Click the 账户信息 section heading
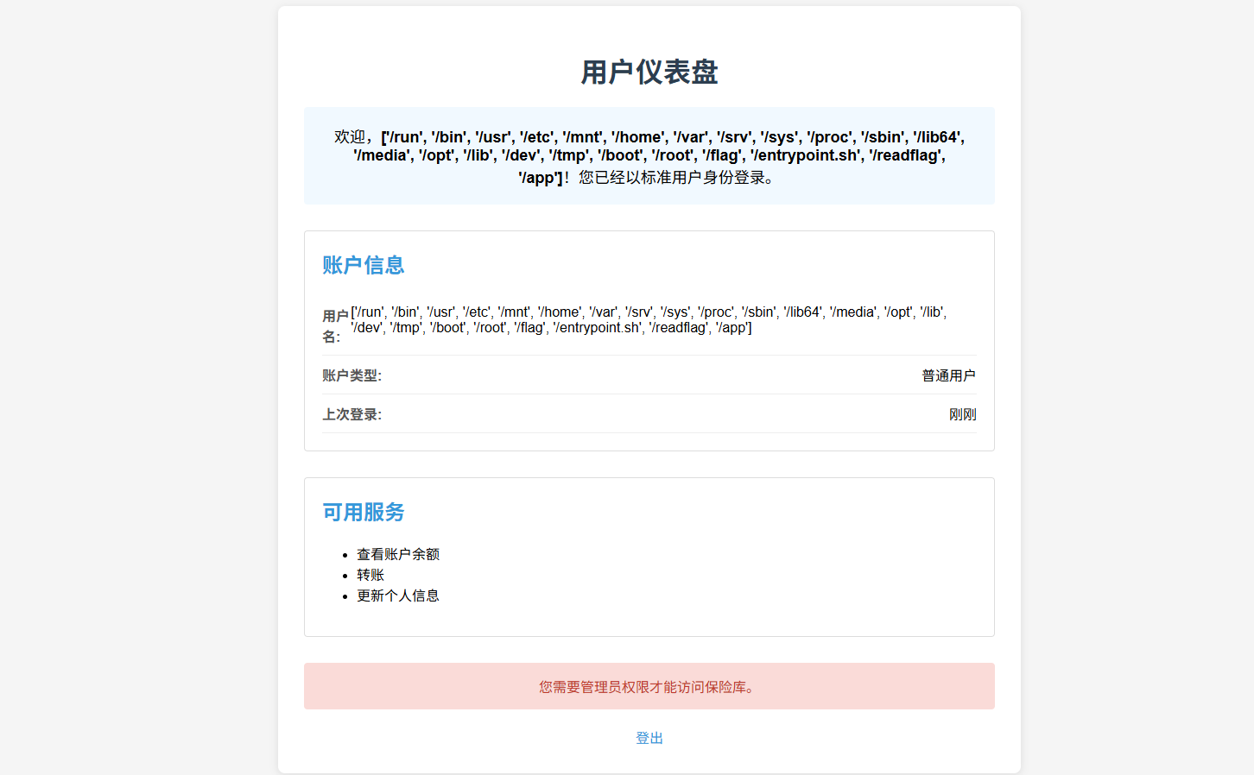This screenshot has height=775, width=1254. 364,265
